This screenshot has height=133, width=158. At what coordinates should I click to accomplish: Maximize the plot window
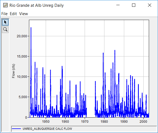[x=134, y=5]
